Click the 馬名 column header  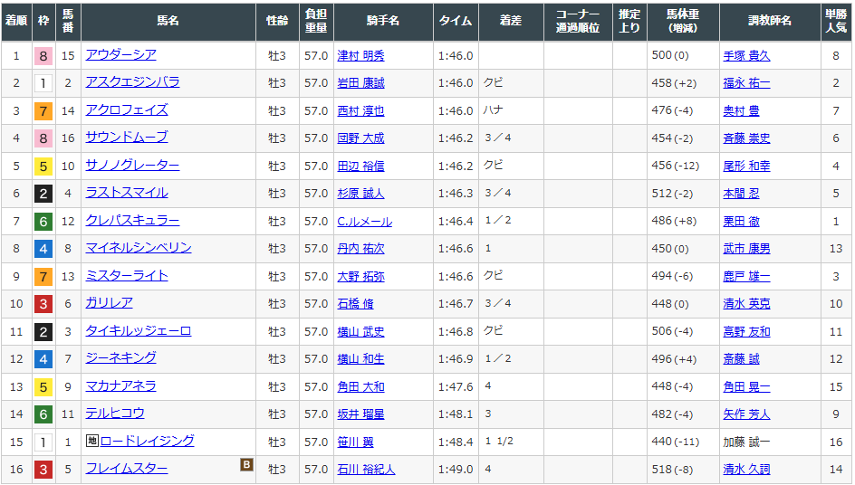(x=168, y=21)
